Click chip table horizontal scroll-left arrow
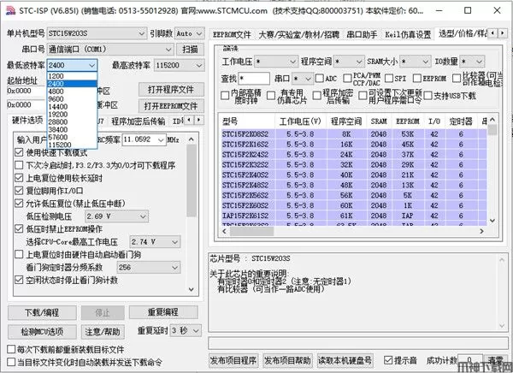Screen dimensions: 513x373 click(x=224, y=231)
